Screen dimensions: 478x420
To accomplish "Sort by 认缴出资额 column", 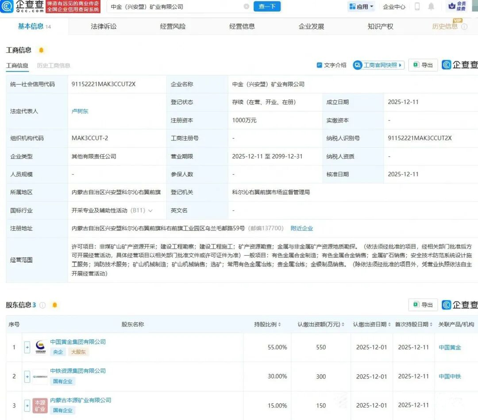I will 321,324.
